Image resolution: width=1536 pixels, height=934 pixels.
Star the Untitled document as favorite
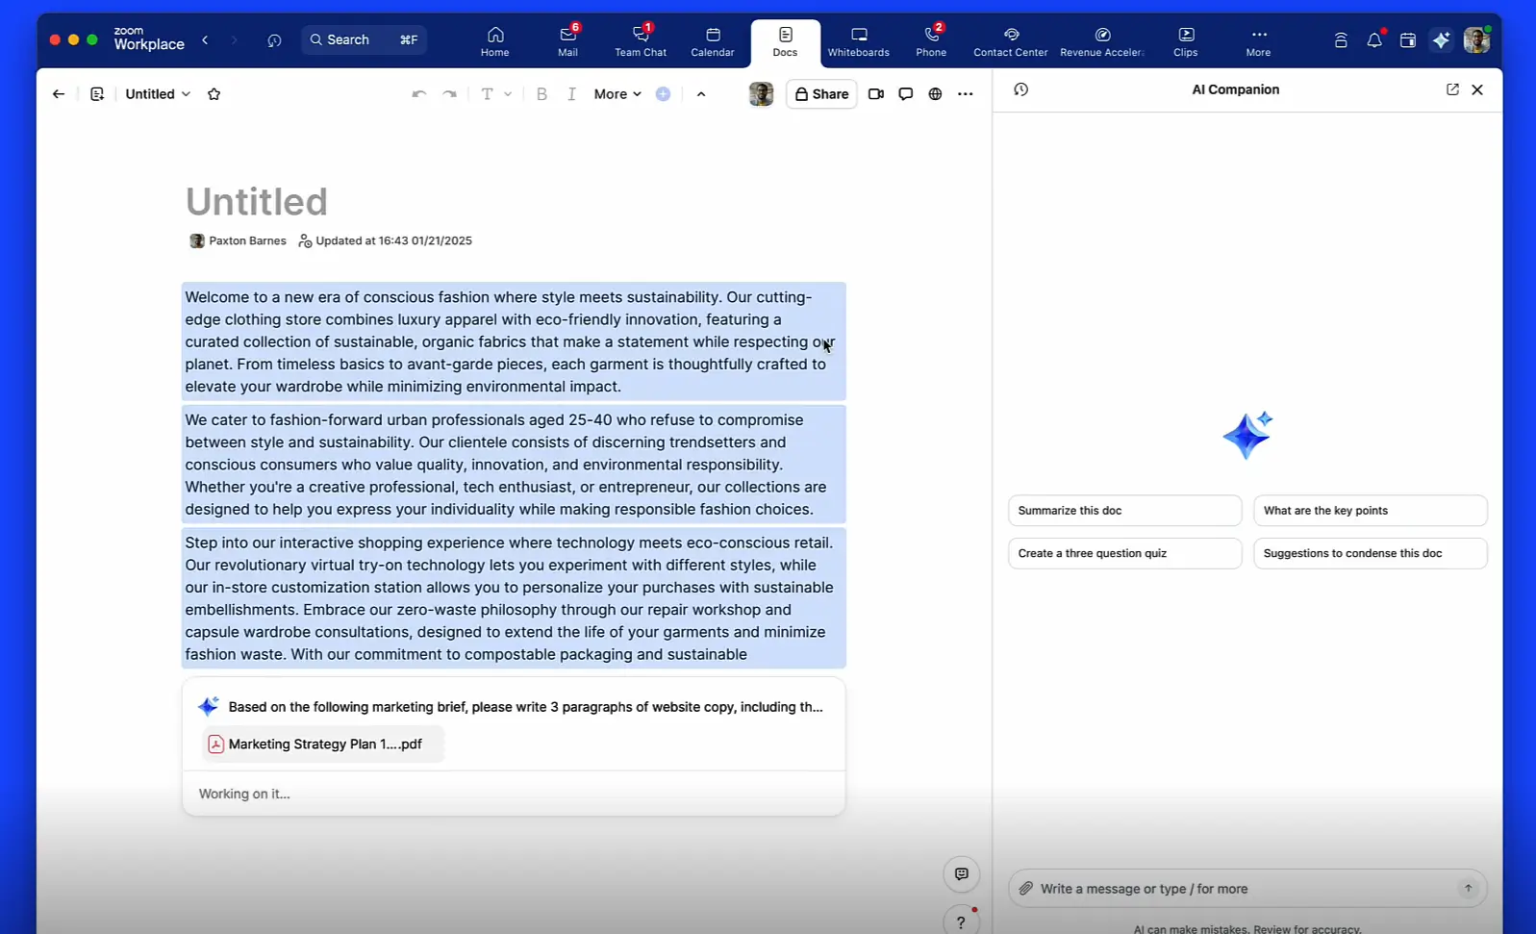(x=214, y=94)
